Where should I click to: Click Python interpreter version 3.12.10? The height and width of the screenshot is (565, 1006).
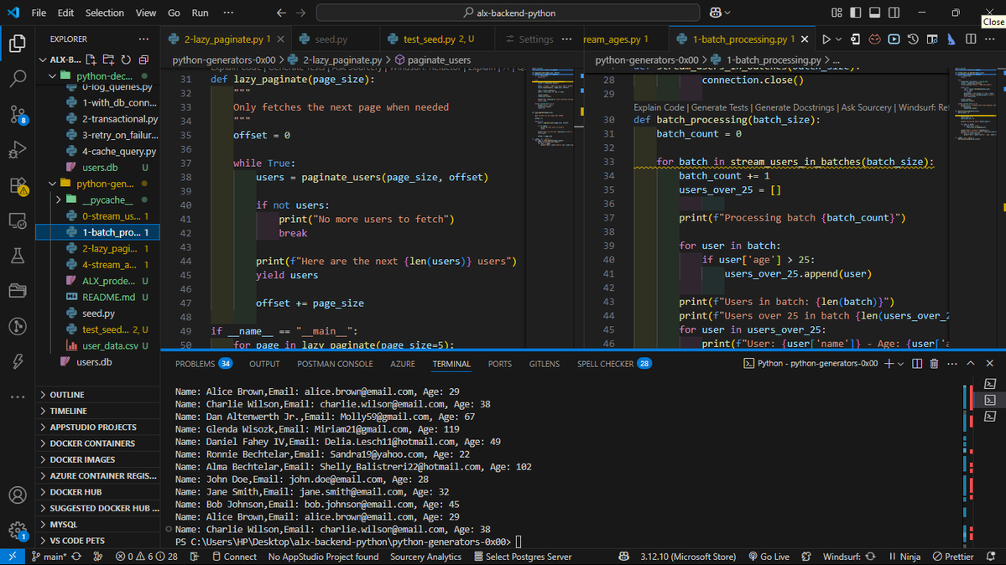tap(688, 557)
